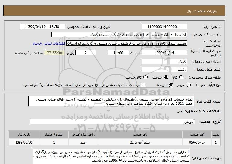
Task: Click unit cell عدد
Action: [83, 142]
